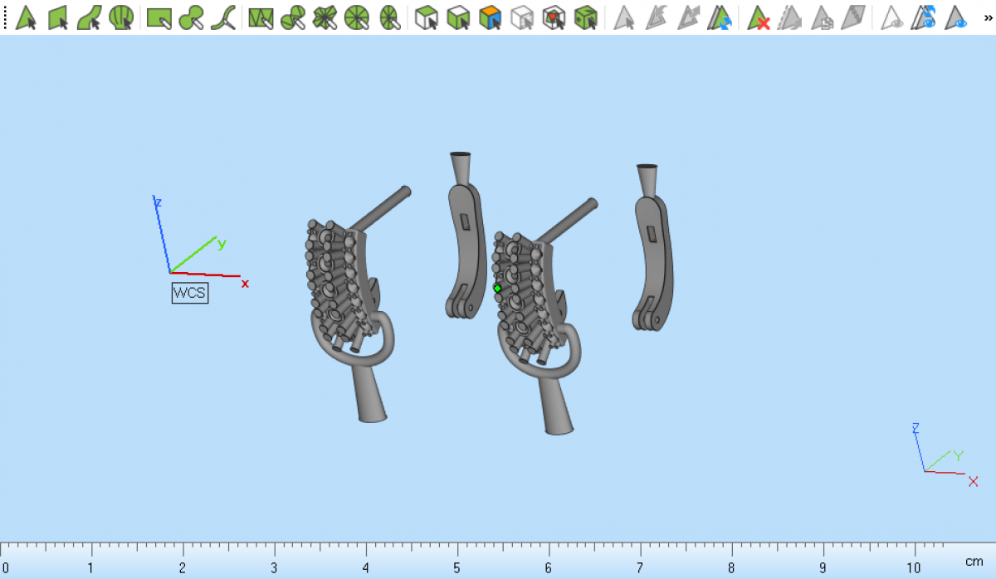The image size is (996, 579).
Task: Pick the round wheel mesh brush
Action: [356, 17]
